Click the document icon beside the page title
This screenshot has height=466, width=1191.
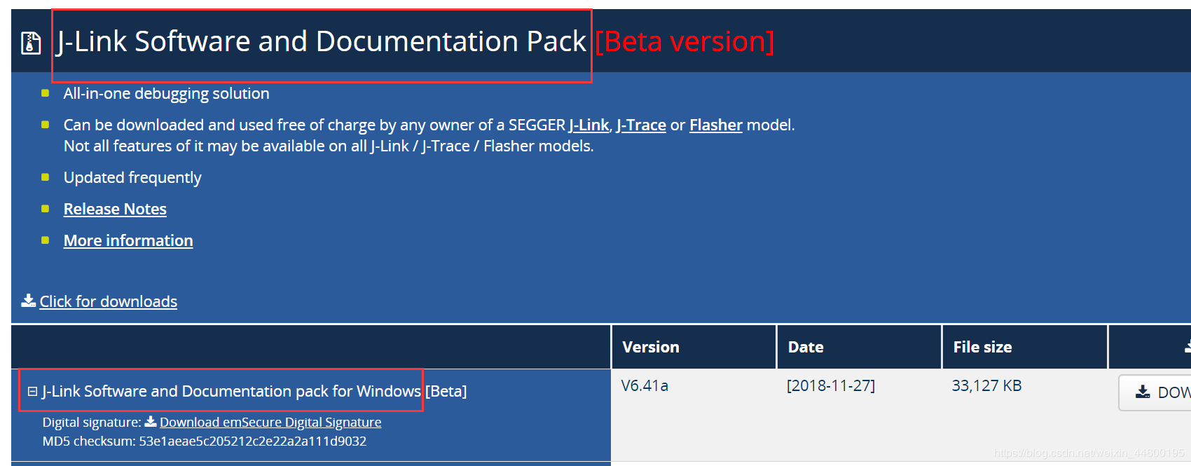(x=31, y=42)
